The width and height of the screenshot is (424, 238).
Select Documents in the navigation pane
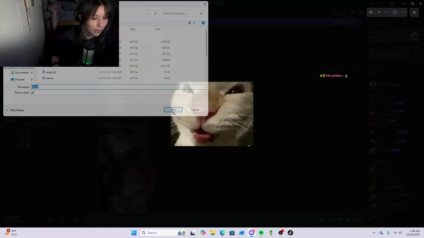tap(22, 73)
